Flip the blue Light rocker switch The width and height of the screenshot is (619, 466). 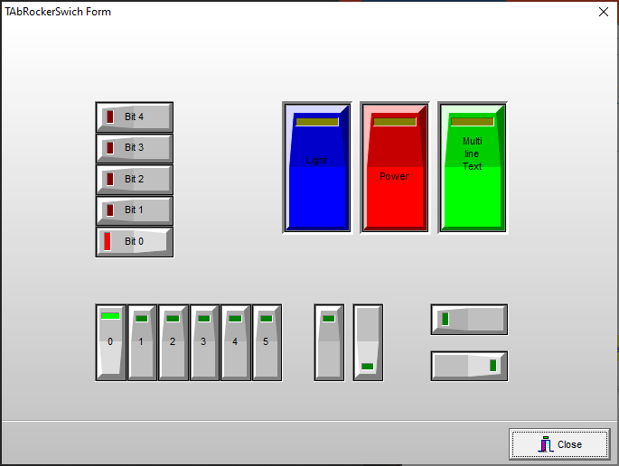[317, 167]
